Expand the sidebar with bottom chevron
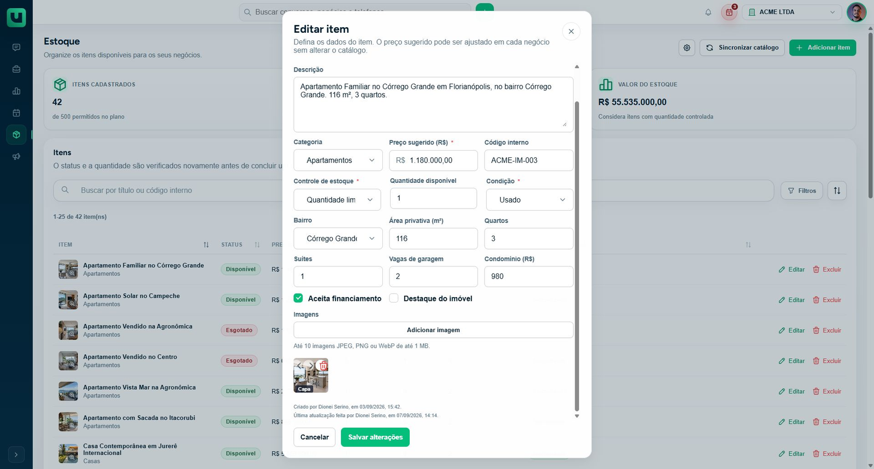This screenshot has width=874, height=469. coord(16,454)
